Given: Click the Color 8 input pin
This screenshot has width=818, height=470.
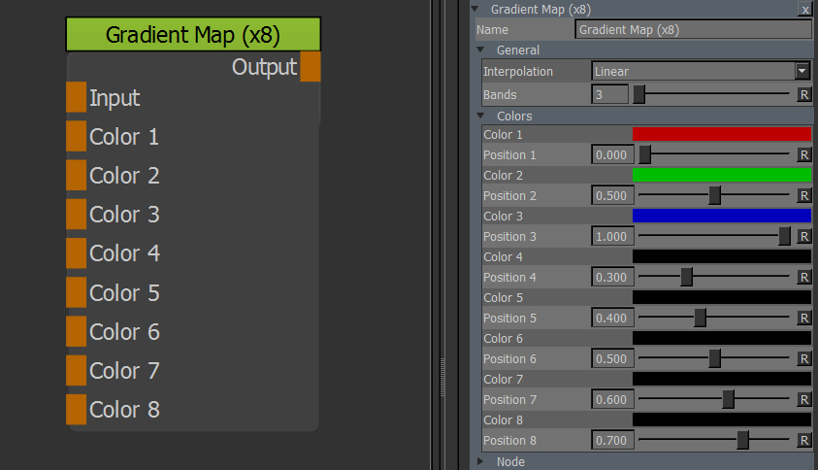Looking at the screenshot, I should (76, 409).
